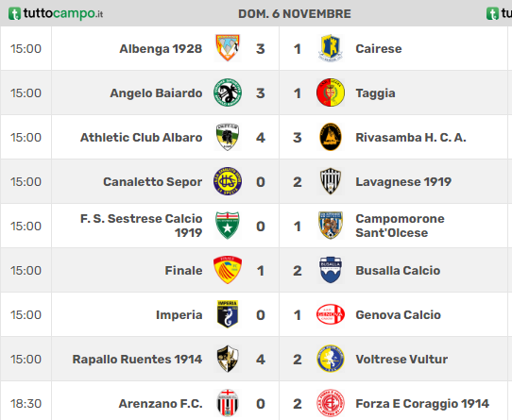Click the Rivasamba H. C. A. crest
This screenshot has width=512, height=420.
pos(331,137)
